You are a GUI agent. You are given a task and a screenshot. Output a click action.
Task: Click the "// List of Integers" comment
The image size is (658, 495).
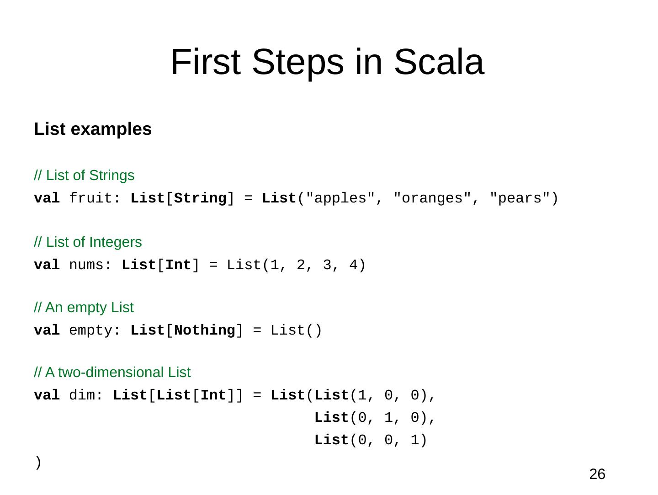point(88,242)
